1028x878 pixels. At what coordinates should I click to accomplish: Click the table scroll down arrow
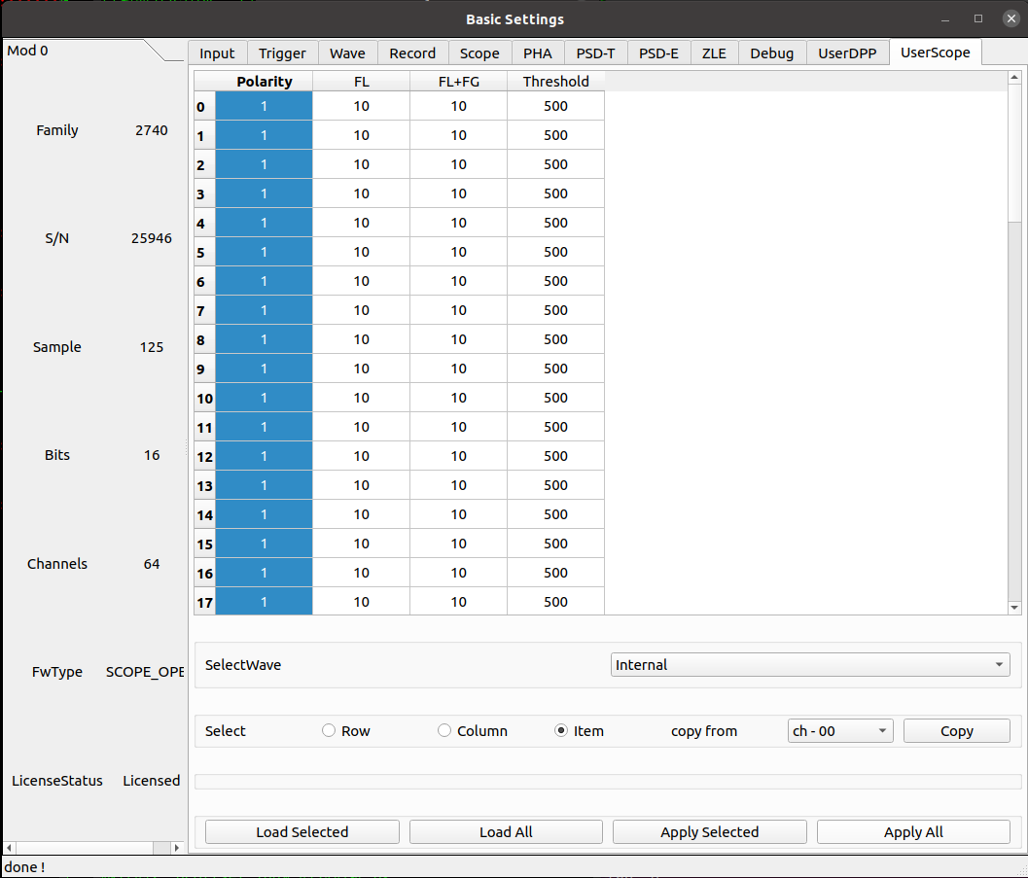(x=1014, y=608)
